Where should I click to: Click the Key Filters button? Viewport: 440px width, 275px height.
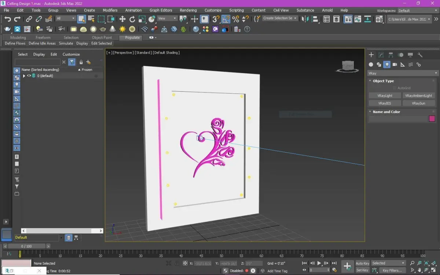coord(392,270)
